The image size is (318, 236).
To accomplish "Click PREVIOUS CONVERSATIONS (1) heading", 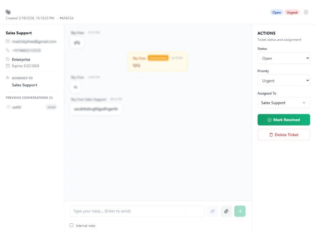I will click(x=29, y=98).
